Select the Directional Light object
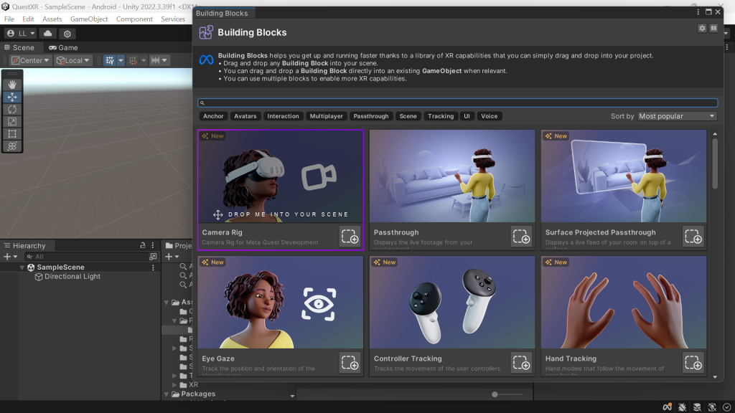The width and height of the screenshot is (735, 413). pos(72,277)
